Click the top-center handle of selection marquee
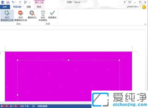 [x=68, y=60]
